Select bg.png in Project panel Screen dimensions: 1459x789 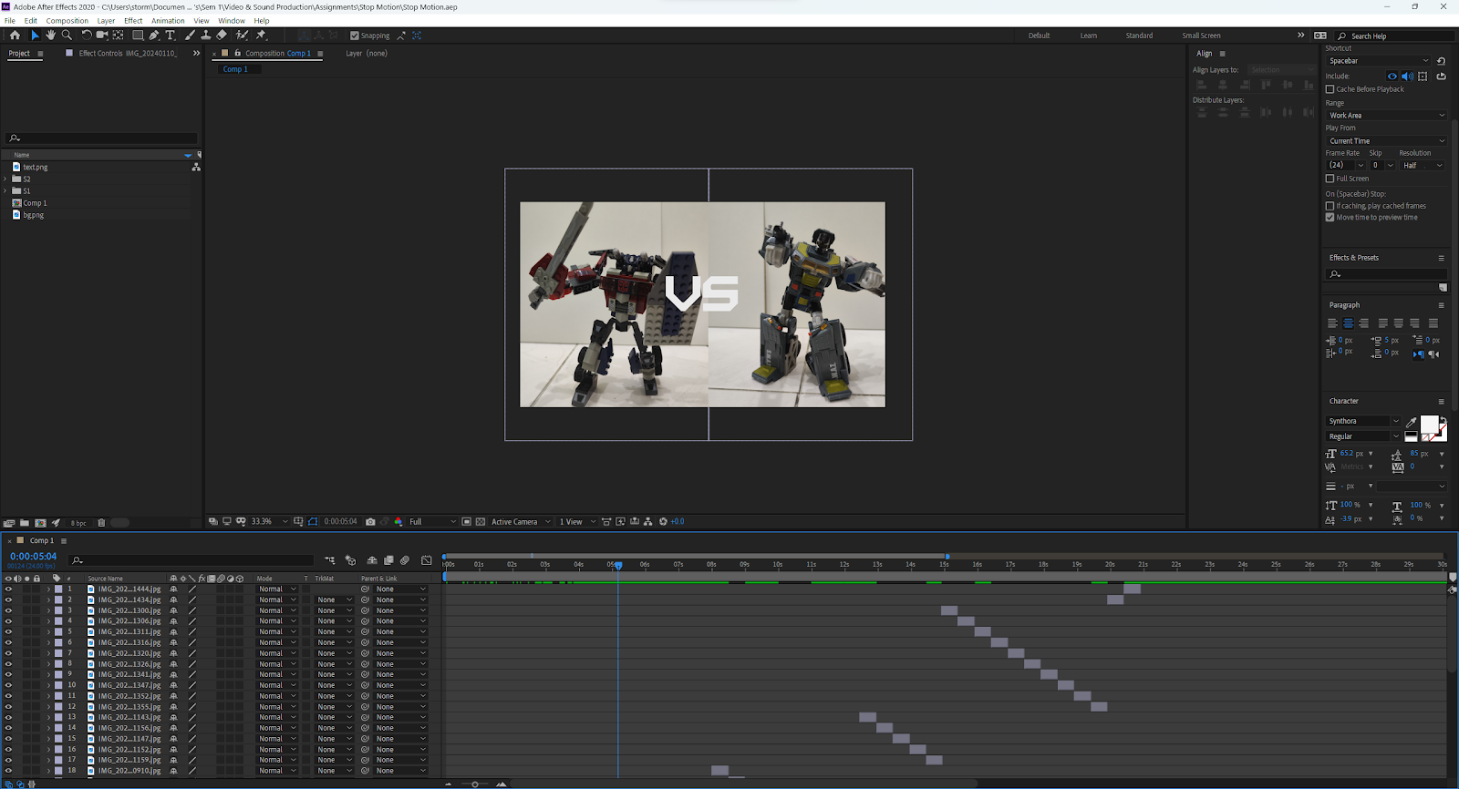coord(34,215)
